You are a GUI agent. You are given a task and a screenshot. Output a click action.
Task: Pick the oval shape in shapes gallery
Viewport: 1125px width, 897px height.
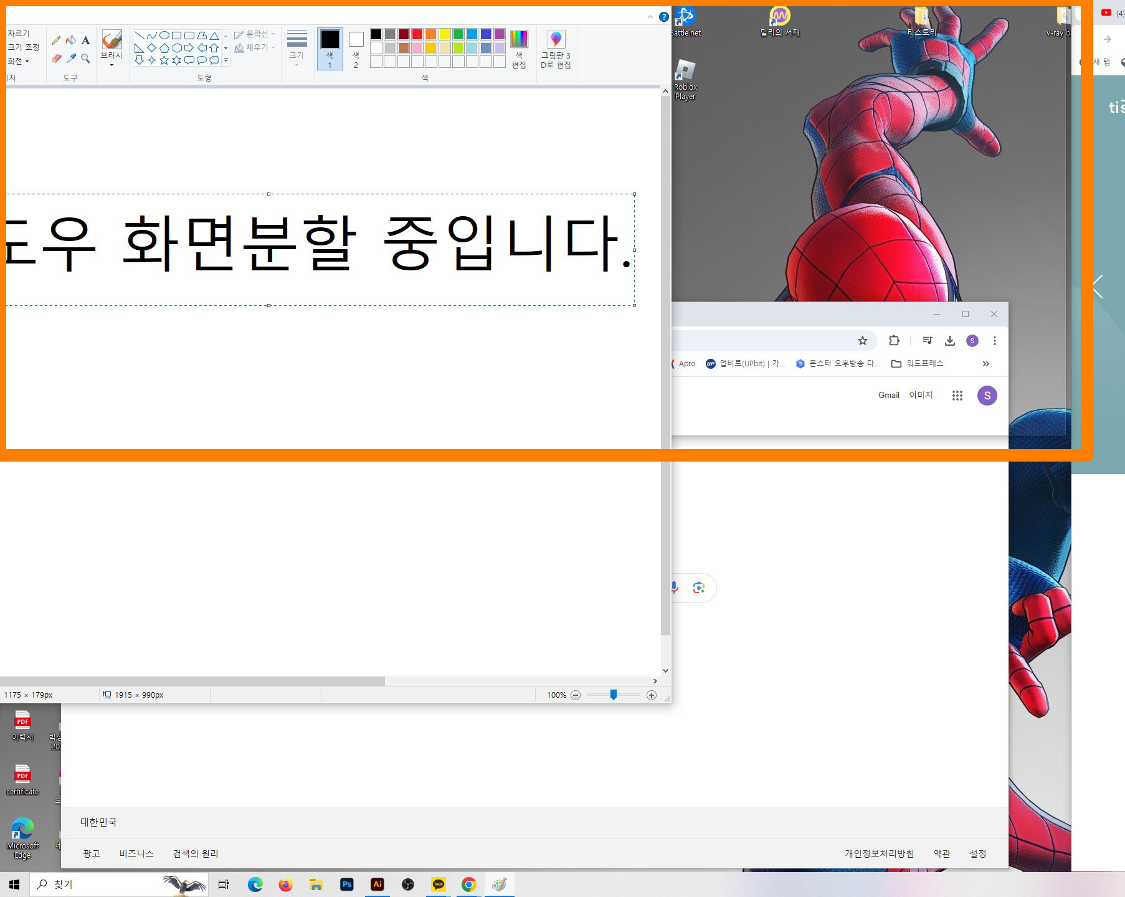[x=164, y=36]
